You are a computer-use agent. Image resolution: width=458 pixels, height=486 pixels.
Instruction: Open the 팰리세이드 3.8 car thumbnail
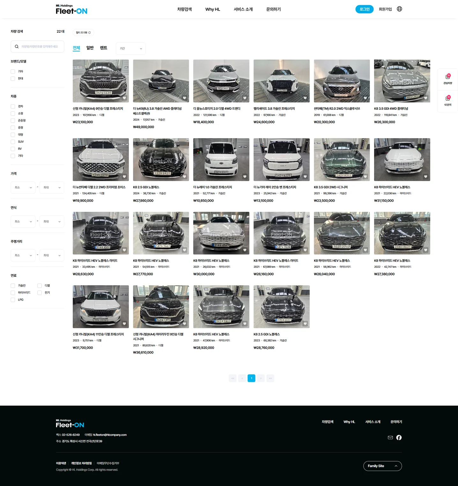[281, 81]
